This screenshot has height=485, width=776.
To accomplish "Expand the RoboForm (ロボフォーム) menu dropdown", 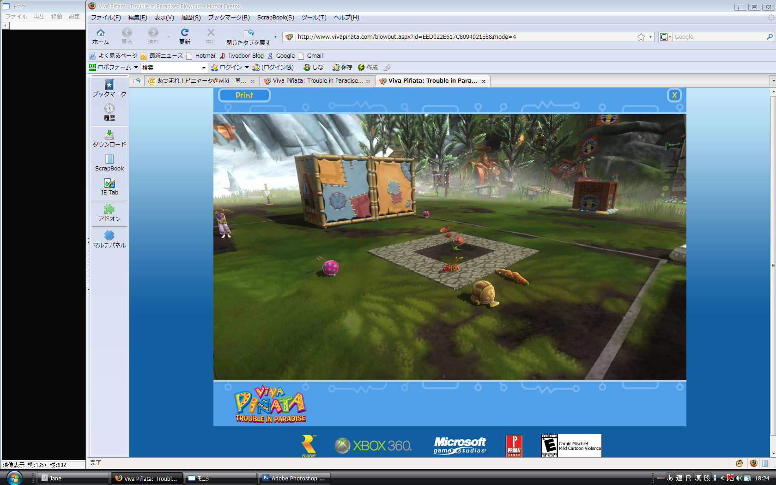I will pyautogui.click(x=136, y=67).
